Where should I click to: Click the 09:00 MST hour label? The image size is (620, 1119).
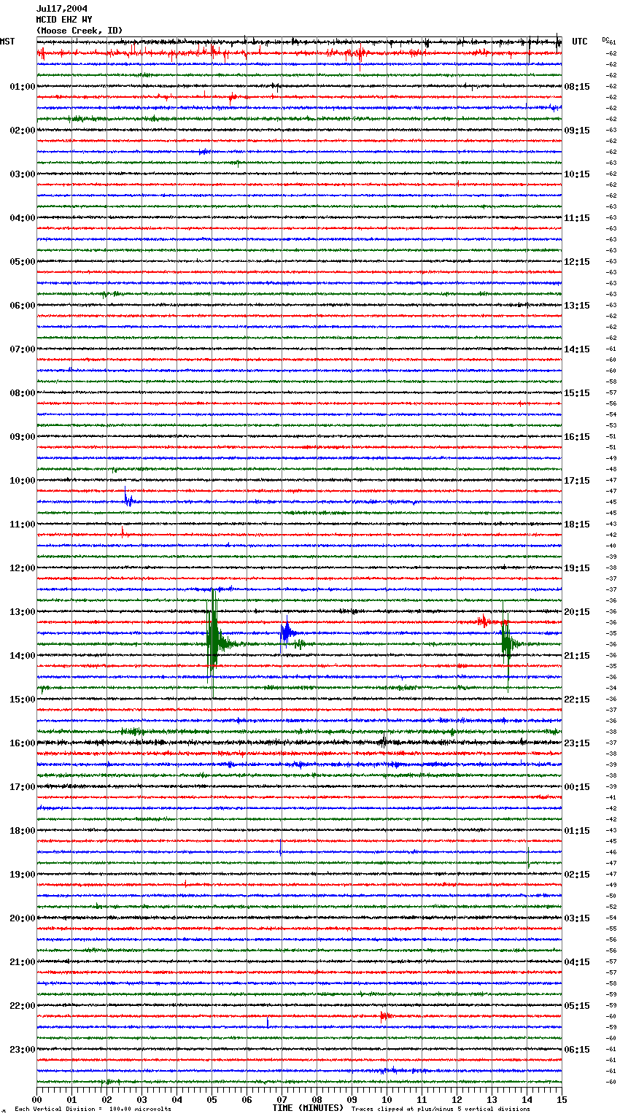23,437
